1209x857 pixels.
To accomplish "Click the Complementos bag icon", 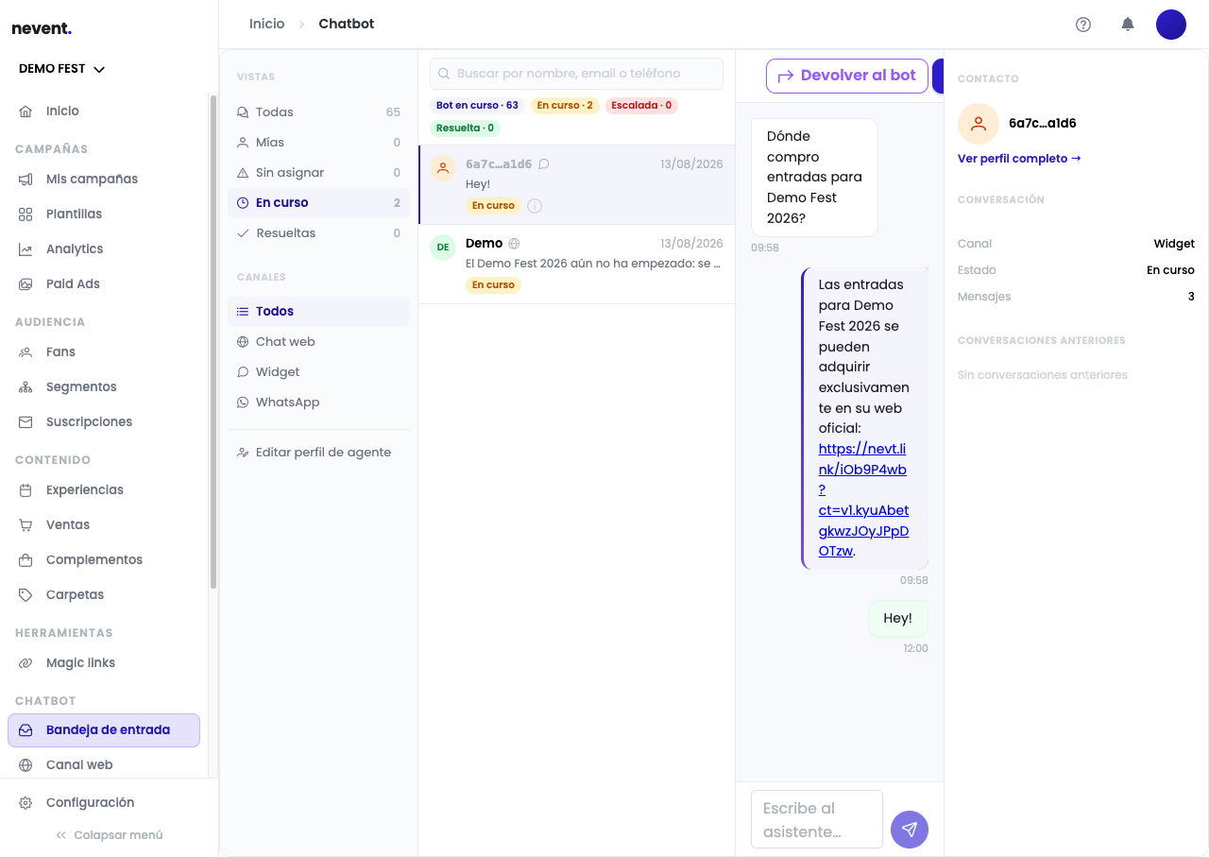I will (x=26, y=560).
